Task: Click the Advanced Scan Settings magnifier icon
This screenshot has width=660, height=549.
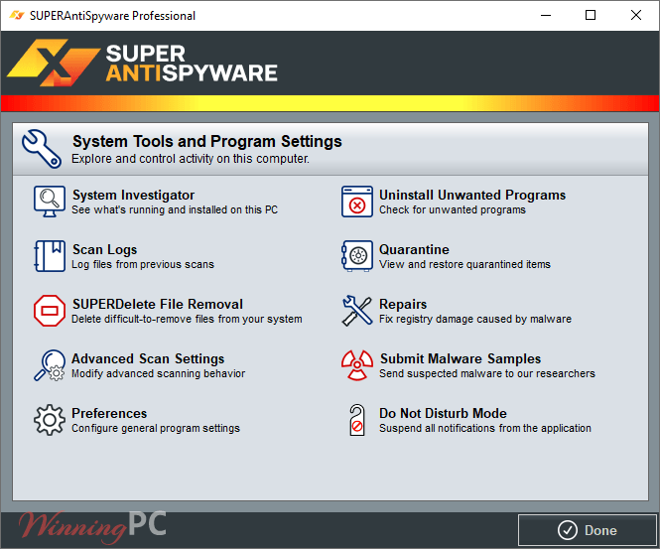Action: (x=50, y=365)
